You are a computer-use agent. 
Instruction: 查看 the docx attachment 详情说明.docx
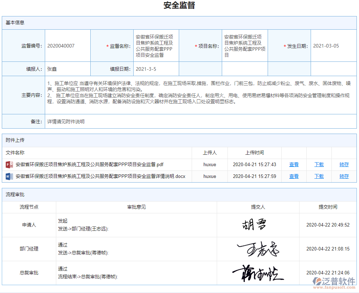click(x=294, y=176)
